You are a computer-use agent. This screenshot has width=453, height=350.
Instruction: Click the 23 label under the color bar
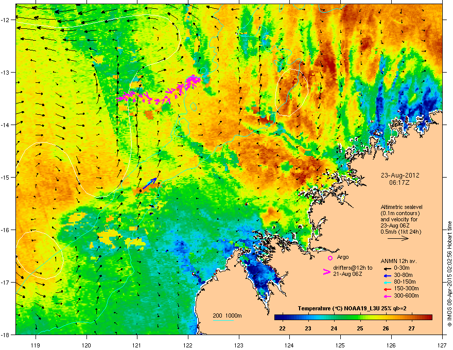(308, 328)
